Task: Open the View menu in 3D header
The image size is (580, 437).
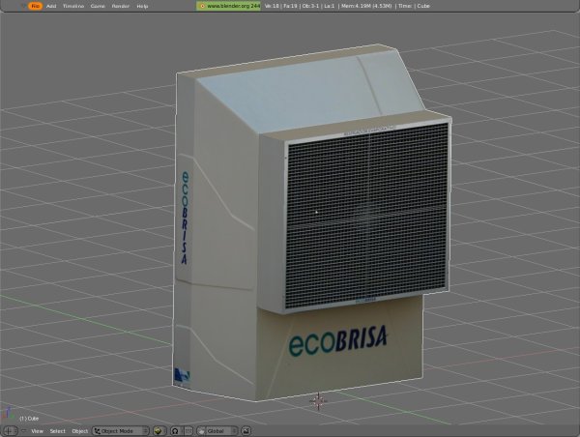Action: click(37, 430)
